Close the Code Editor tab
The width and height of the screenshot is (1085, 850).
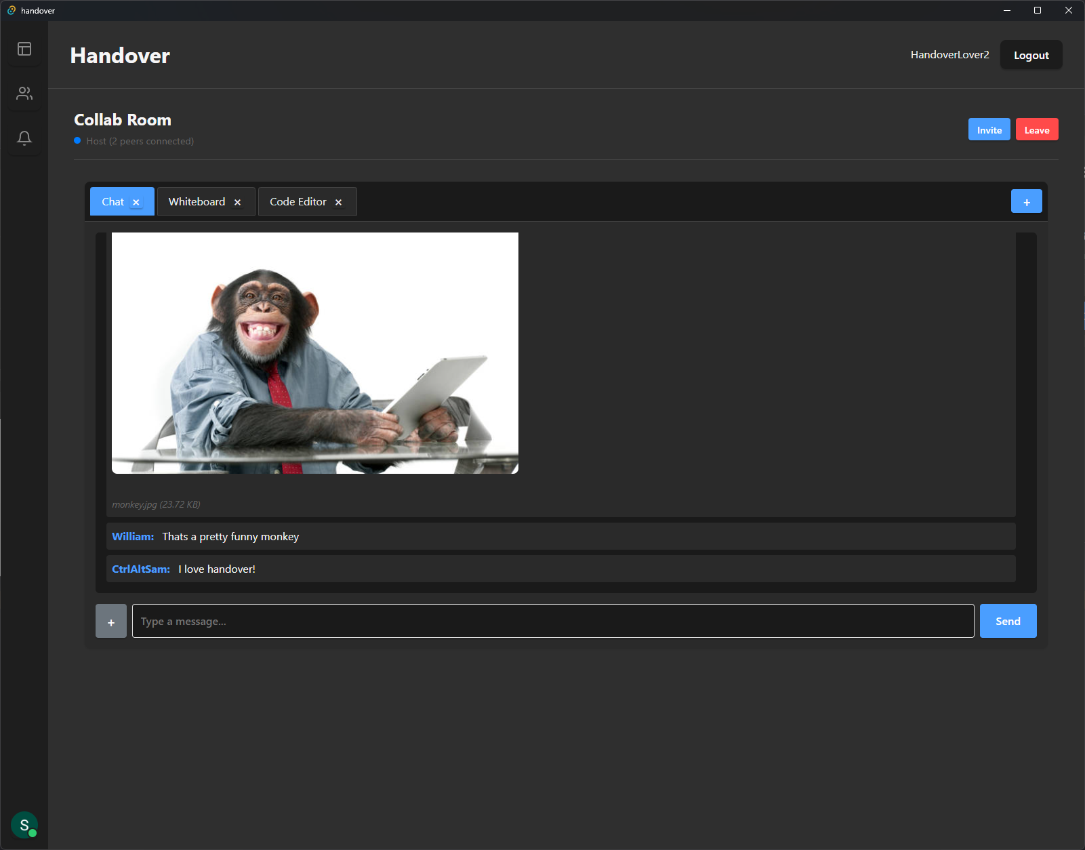(338, 201)
